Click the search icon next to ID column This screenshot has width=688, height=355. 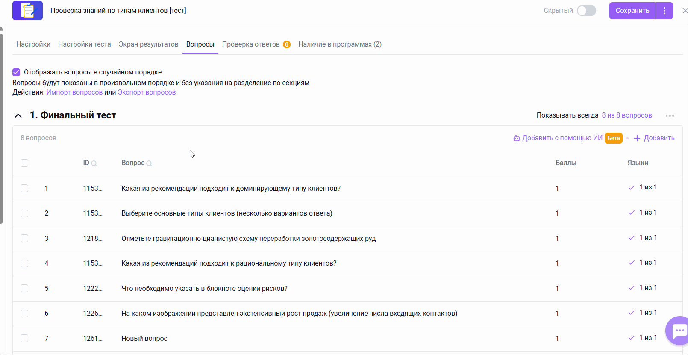[94, 163]
